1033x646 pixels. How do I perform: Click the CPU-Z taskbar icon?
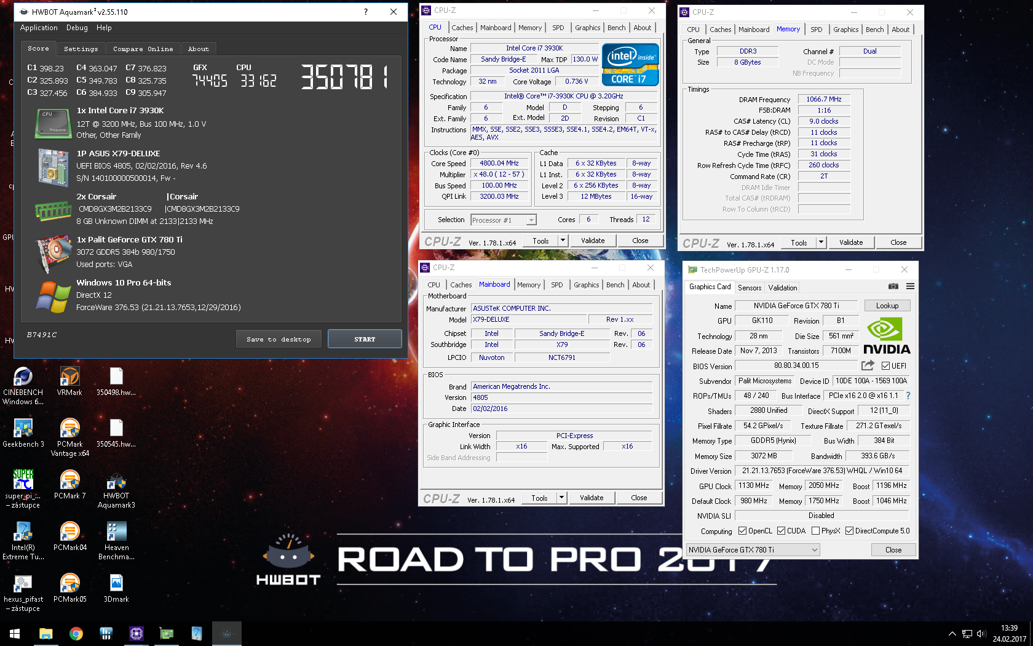137,634
